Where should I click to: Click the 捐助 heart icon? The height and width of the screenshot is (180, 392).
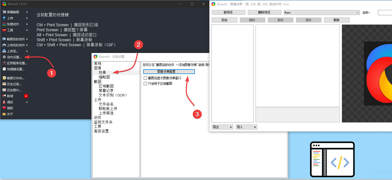4,108
